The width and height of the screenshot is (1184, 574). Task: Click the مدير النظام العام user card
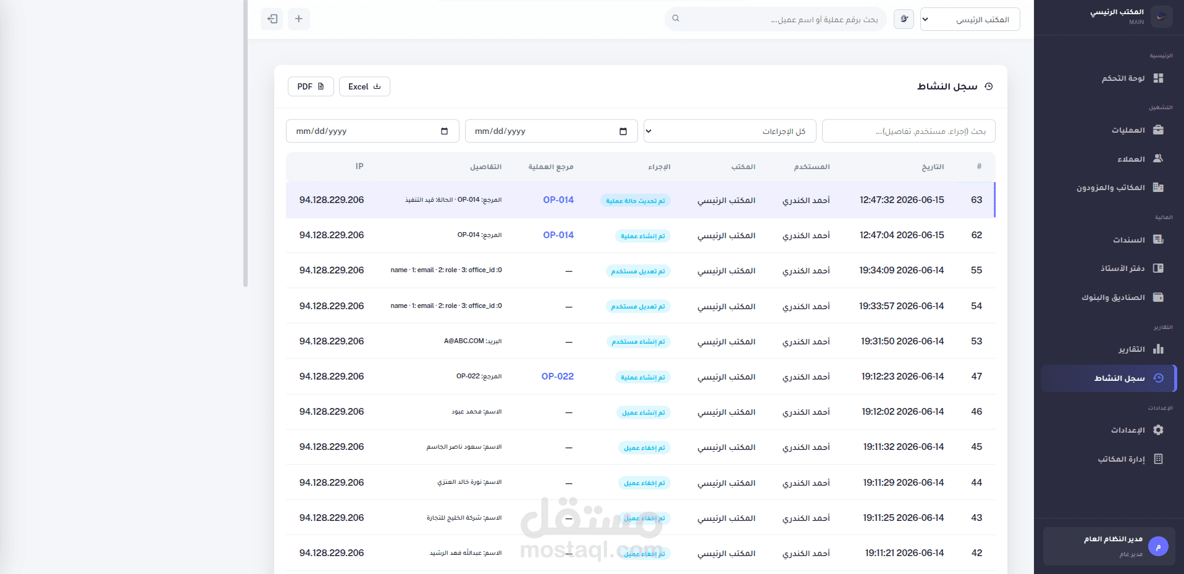1109,546
